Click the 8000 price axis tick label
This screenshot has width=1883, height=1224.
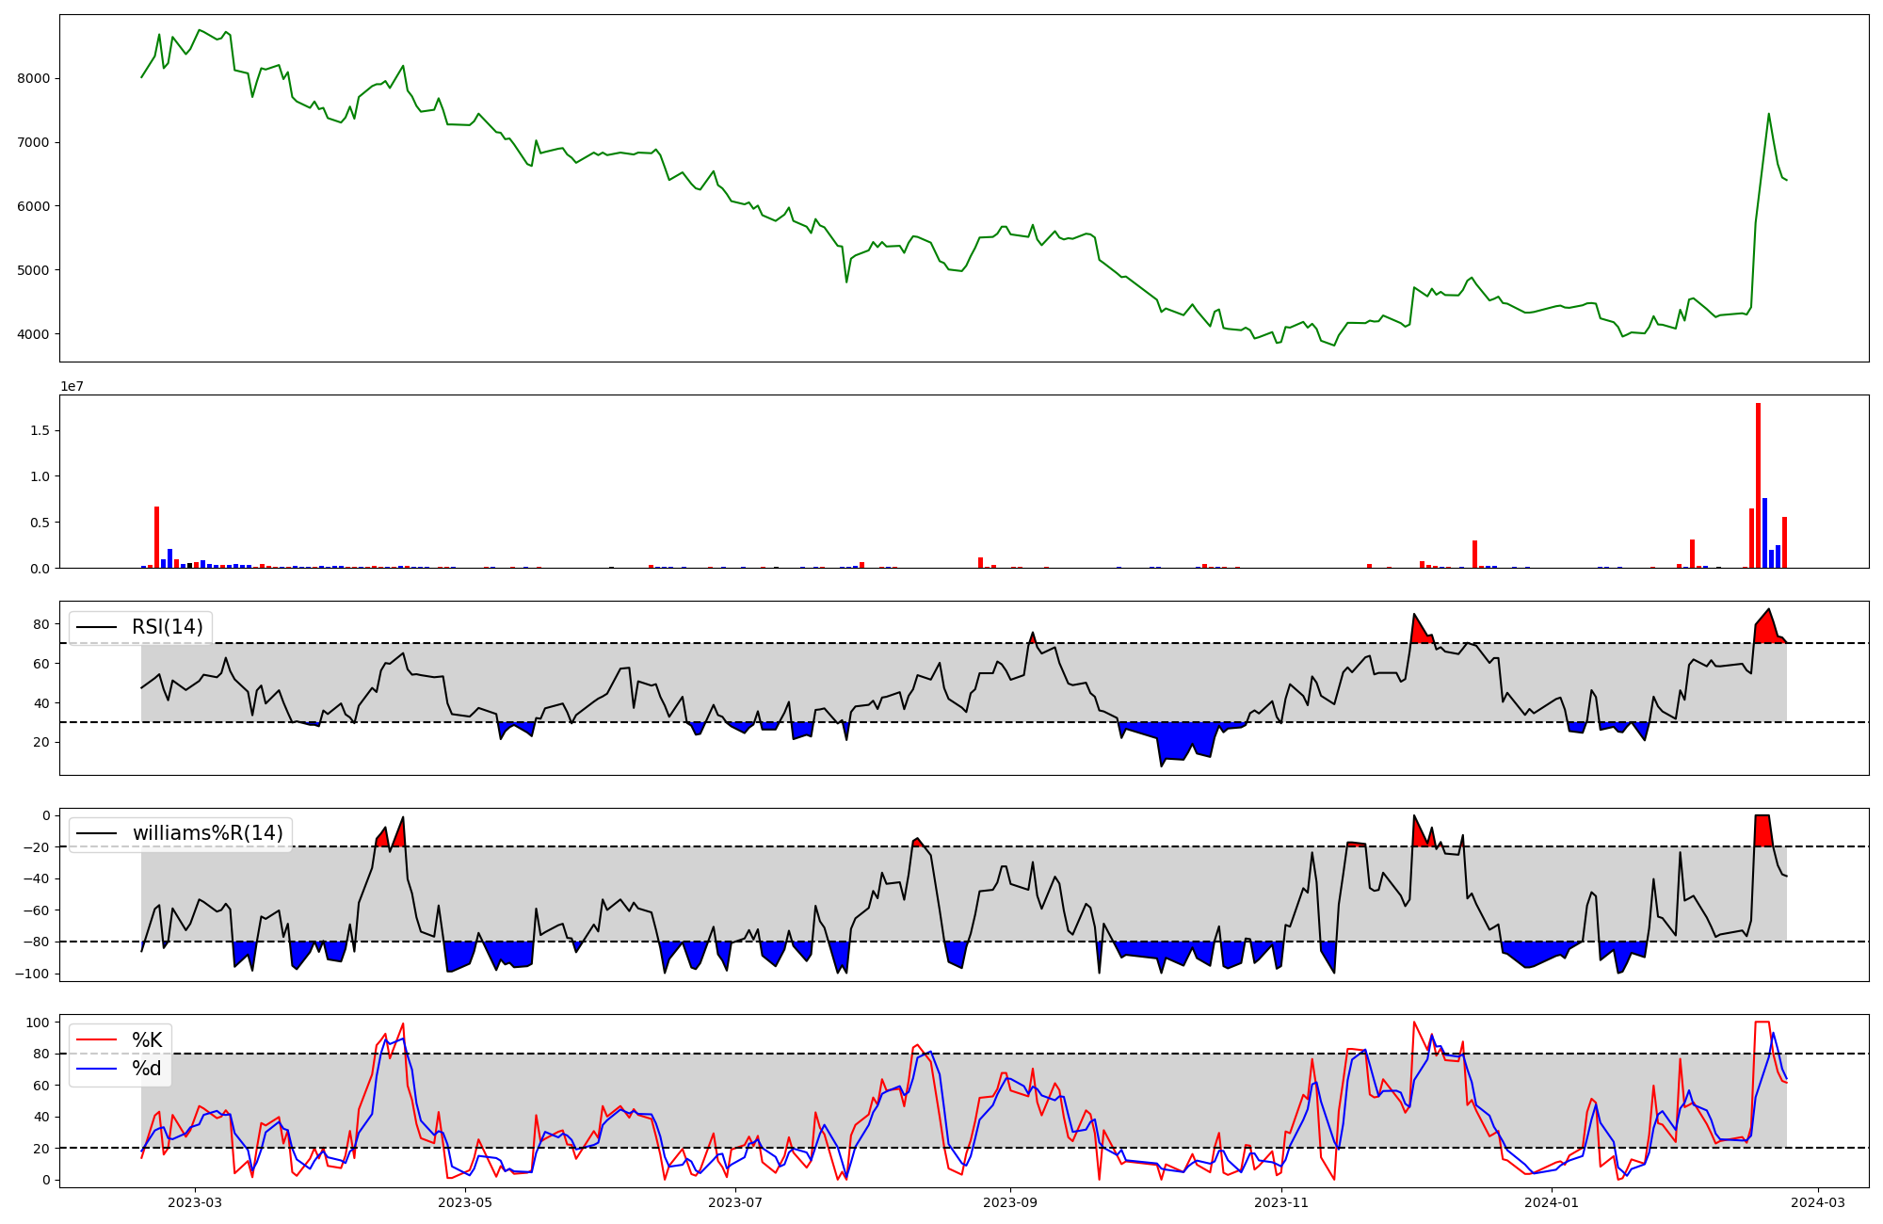(34, 78)
